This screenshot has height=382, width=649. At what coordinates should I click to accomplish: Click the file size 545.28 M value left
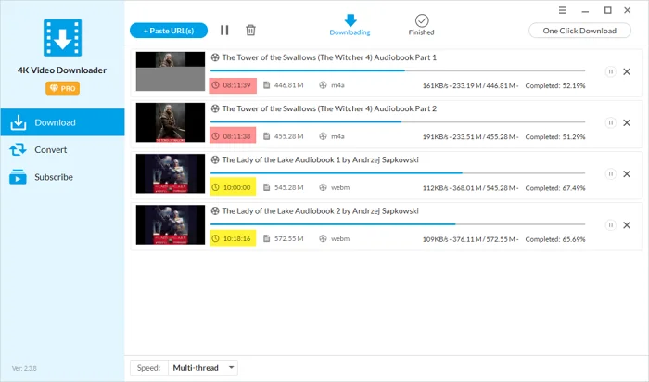(289, 187)
